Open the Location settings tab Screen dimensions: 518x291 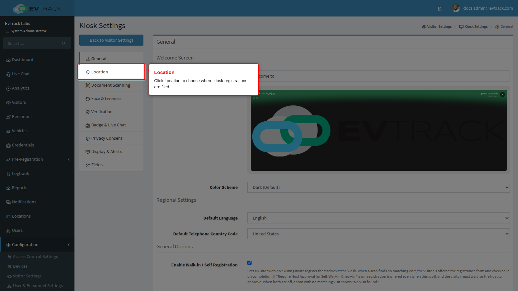pyautogui.click(x=111, y=72)
